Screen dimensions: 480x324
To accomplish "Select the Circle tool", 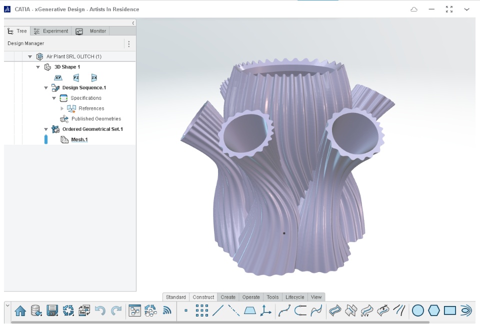I will point(418,311).
